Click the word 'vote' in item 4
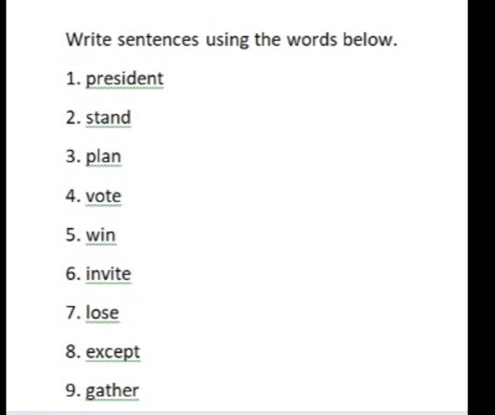 (x=103, y=196)
